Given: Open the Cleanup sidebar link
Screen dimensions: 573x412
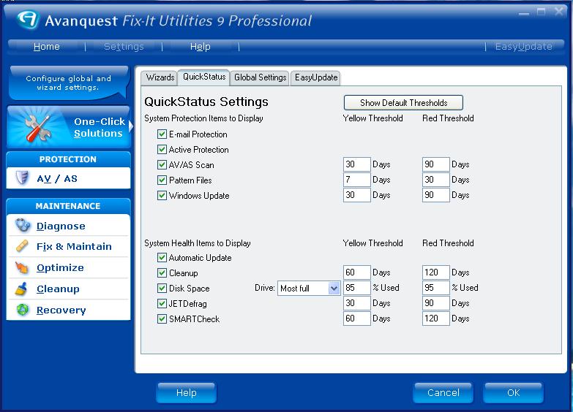Looking at the screenshot, I should click(x=58, y=289).
